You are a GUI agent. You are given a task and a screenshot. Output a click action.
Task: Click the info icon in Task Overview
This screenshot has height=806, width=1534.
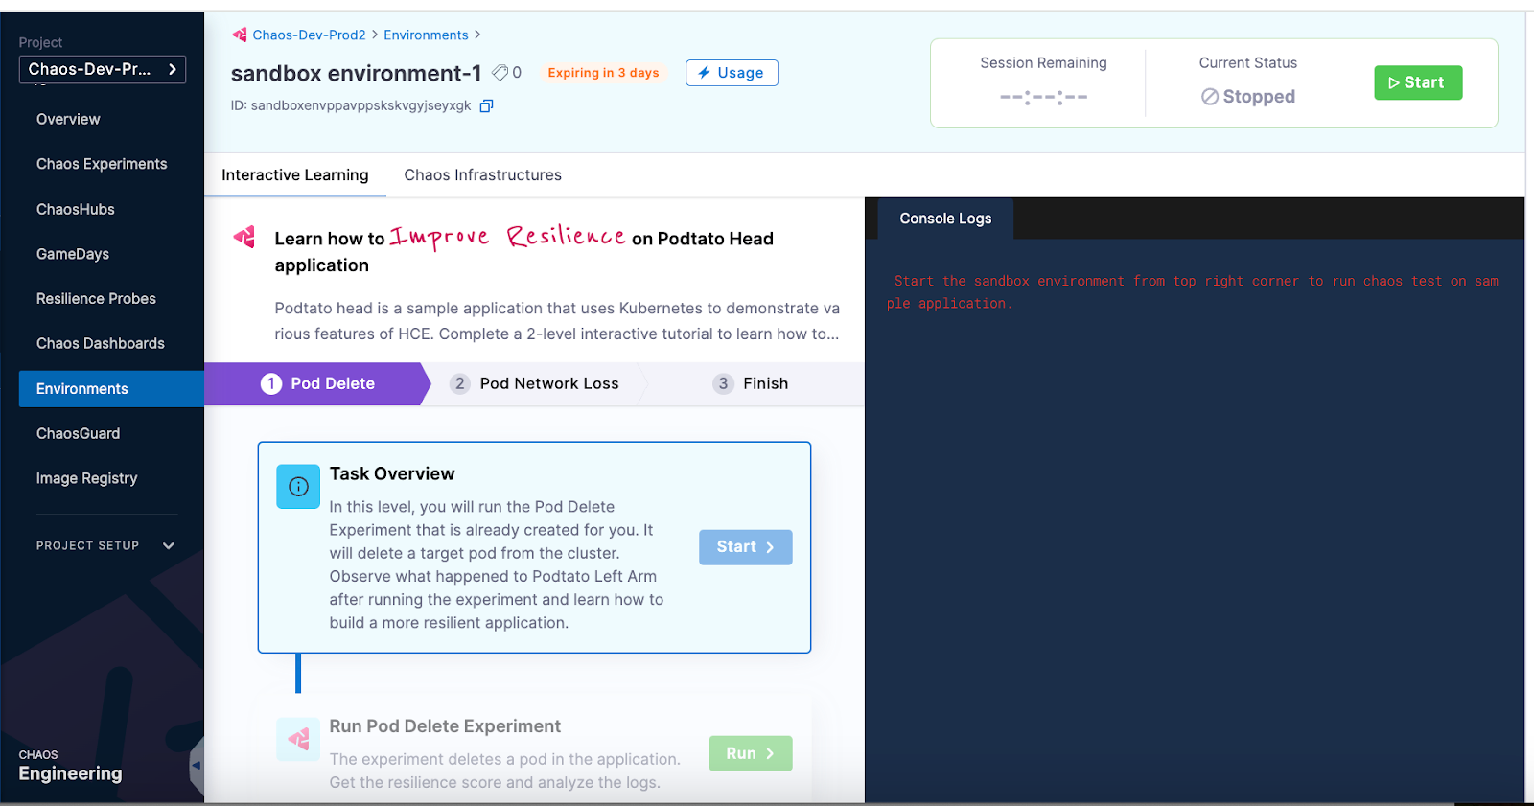click(x=298, y=487)
